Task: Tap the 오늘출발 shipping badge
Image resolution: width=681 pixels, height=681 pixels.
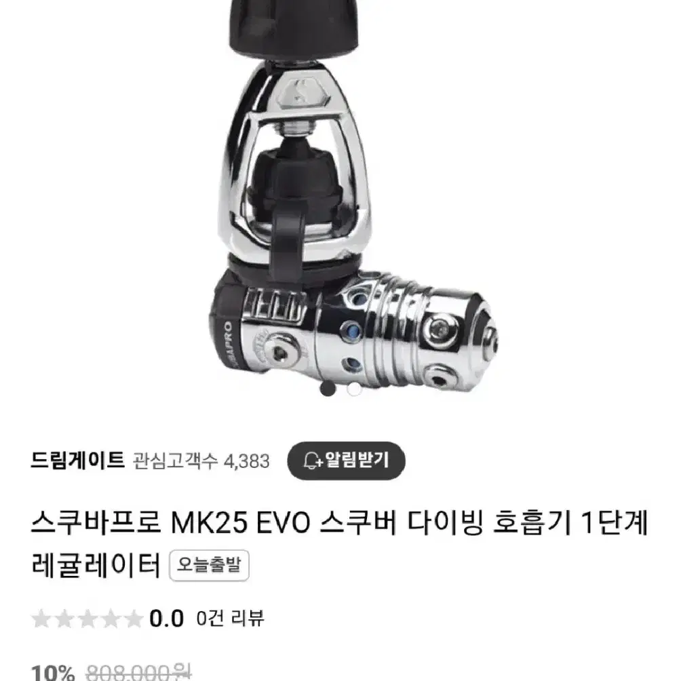Action: [209, 566]
